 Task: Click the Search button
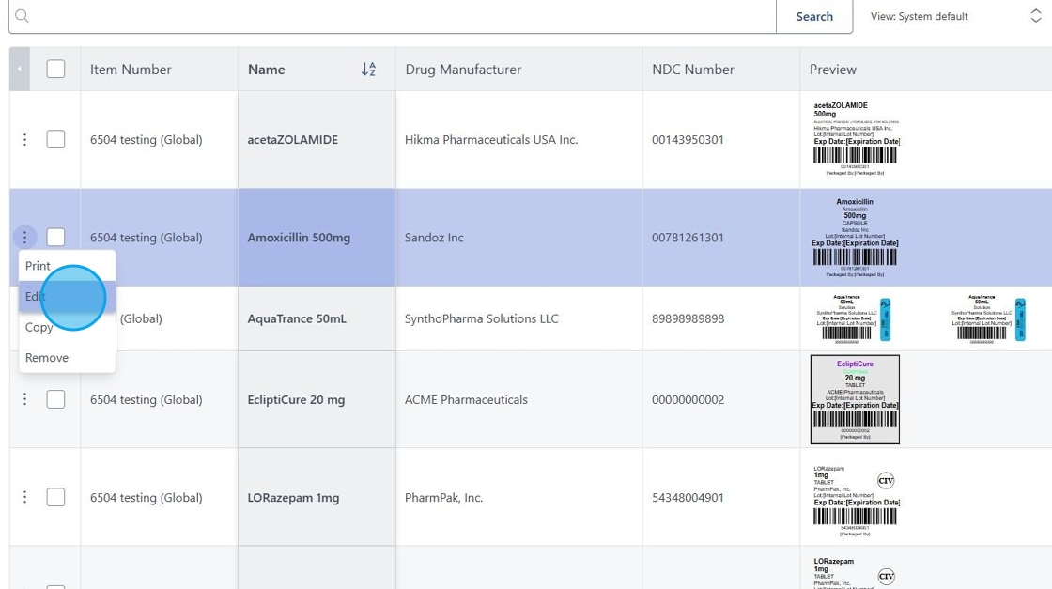[x=814, y=16]
